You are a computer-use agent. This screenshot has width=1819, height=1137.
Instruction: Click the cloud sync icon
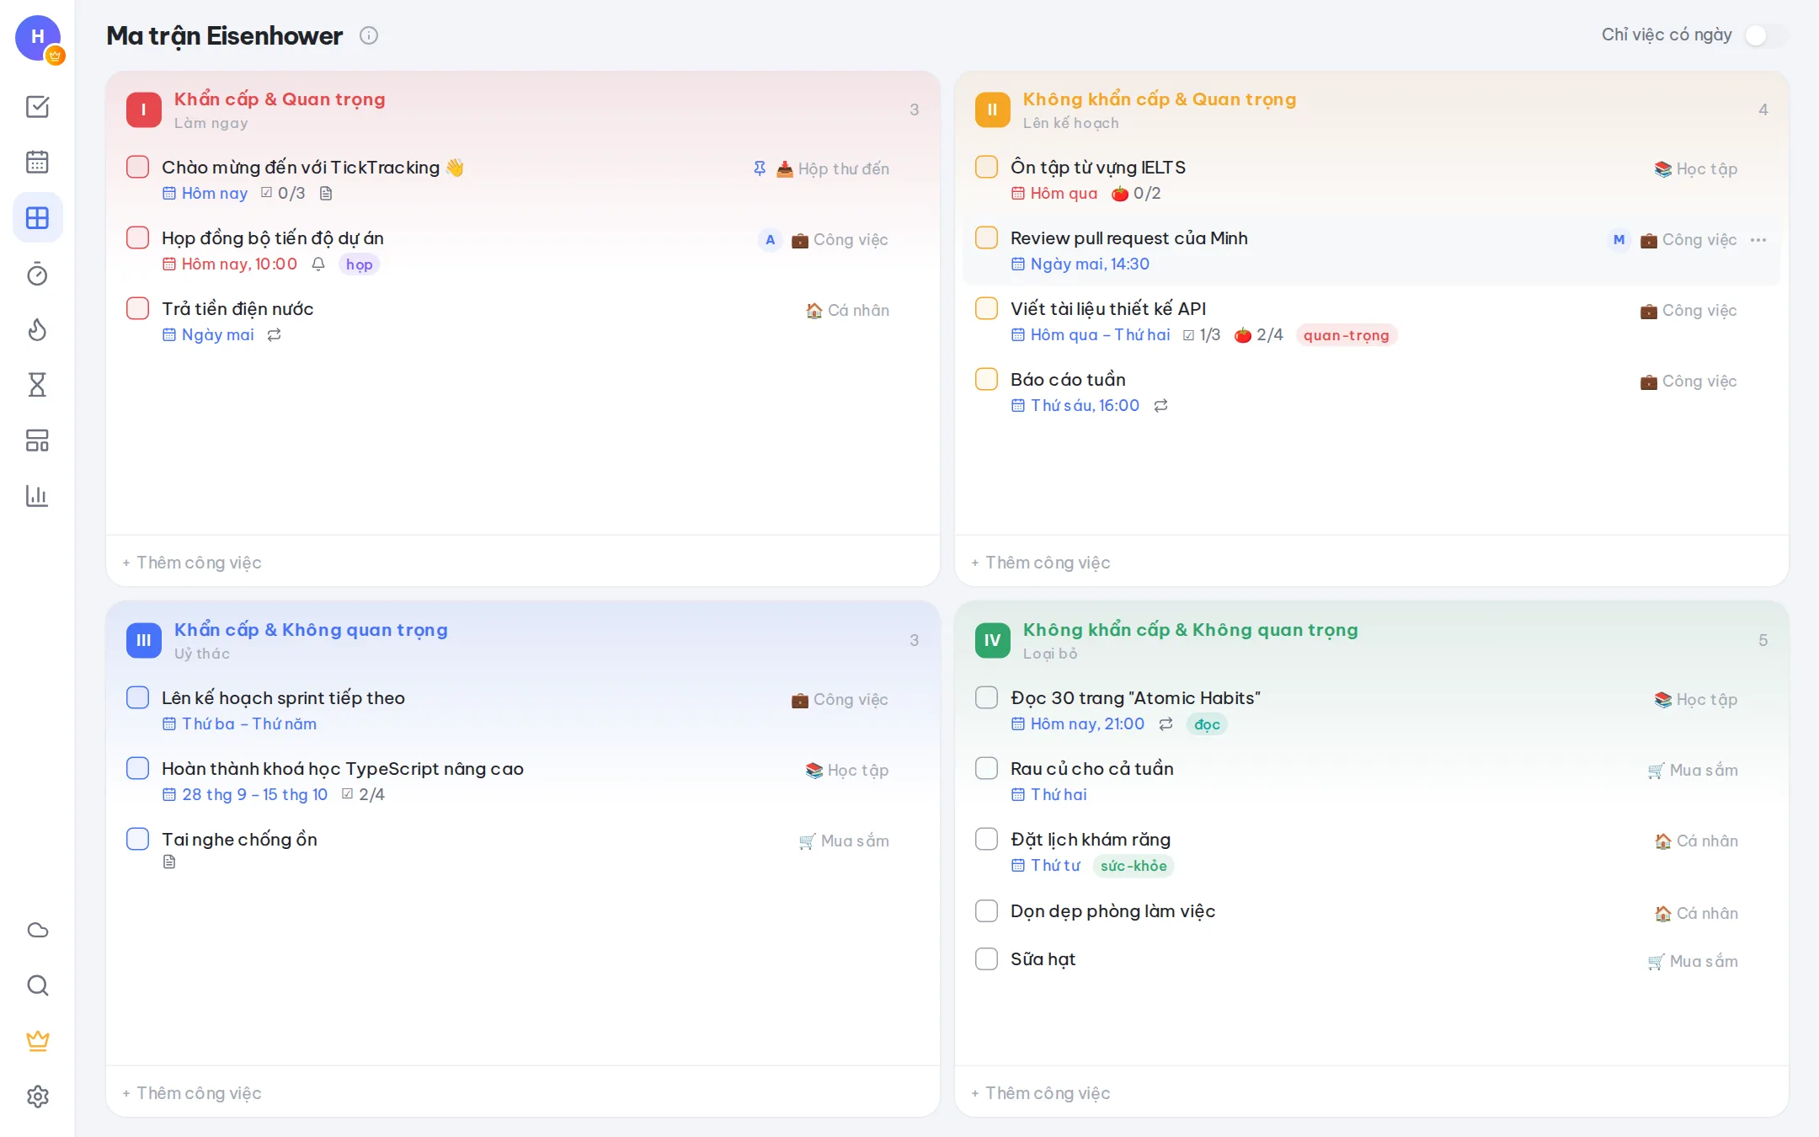pos(37,930)
